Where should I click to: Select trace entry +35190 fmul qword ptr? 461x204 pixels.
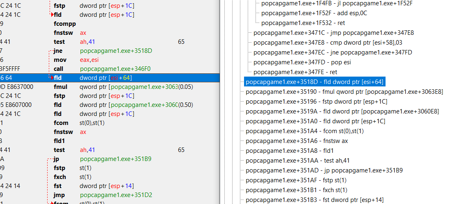[344, 92]
